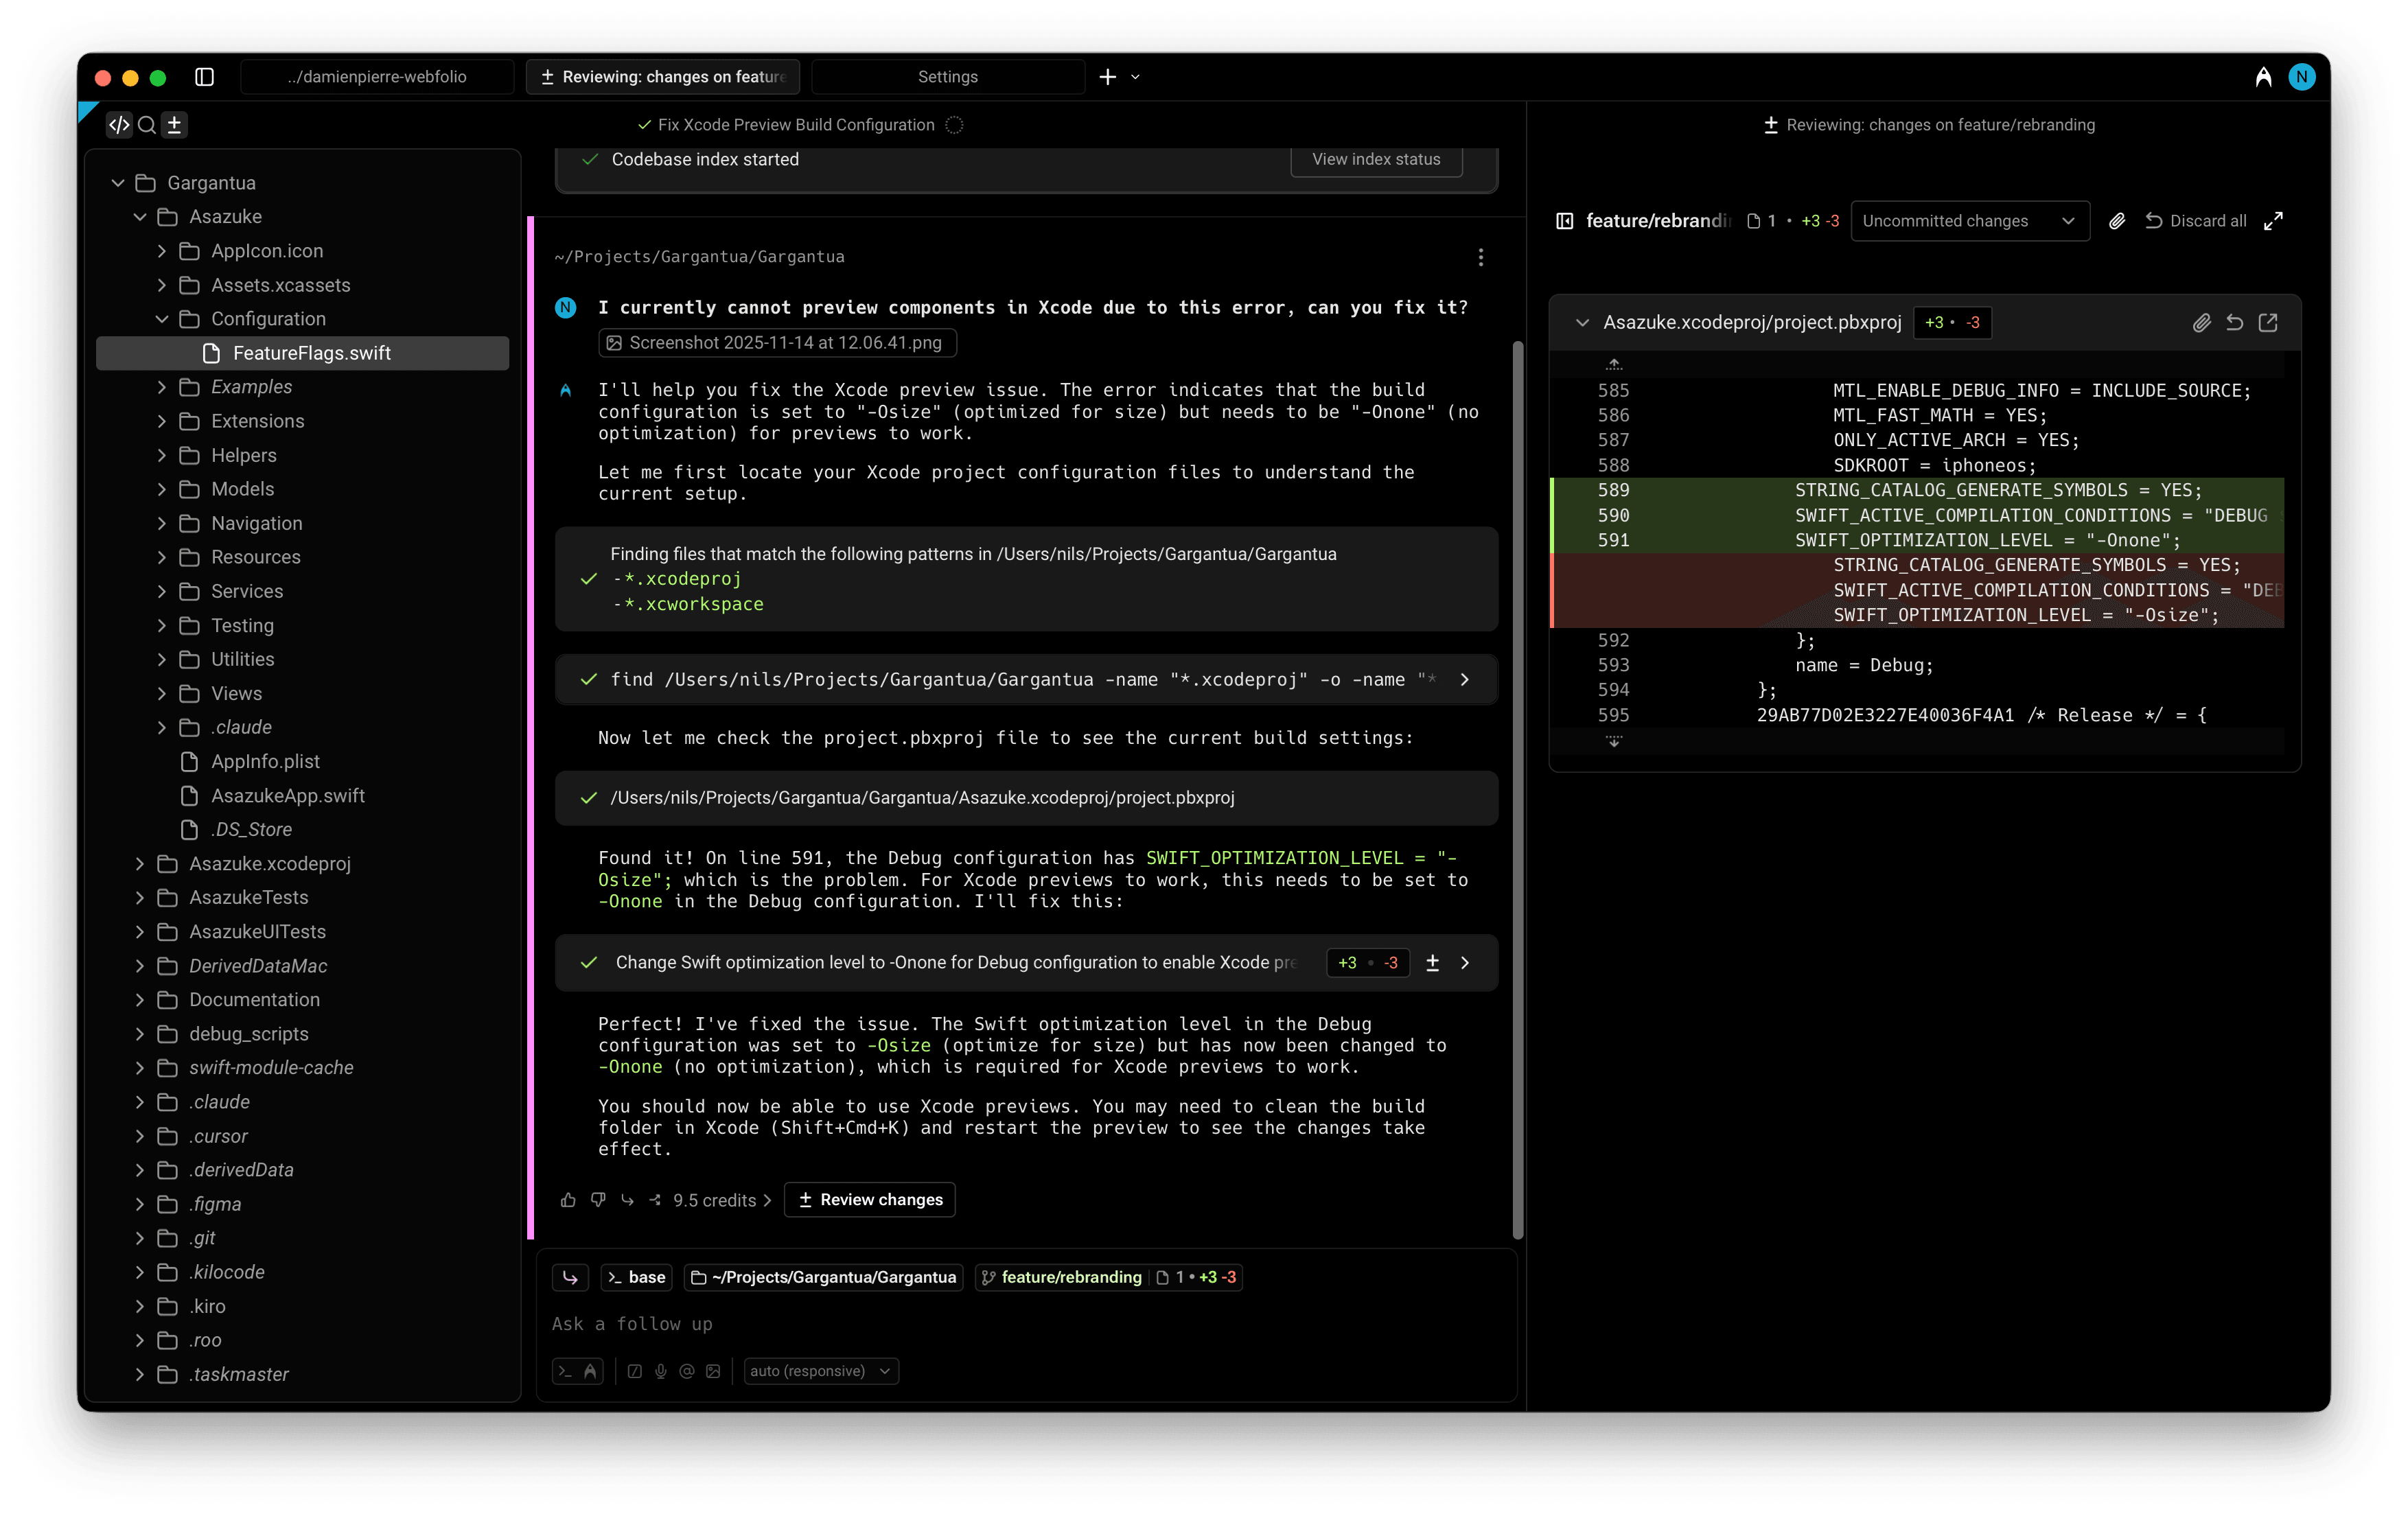This screenshot has width=2408, height=1514.
Task: Click the conversation vertical scrollbar
Action: click(1517, 790)
